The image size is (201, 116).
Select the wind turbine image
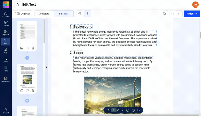click(113, 95)
